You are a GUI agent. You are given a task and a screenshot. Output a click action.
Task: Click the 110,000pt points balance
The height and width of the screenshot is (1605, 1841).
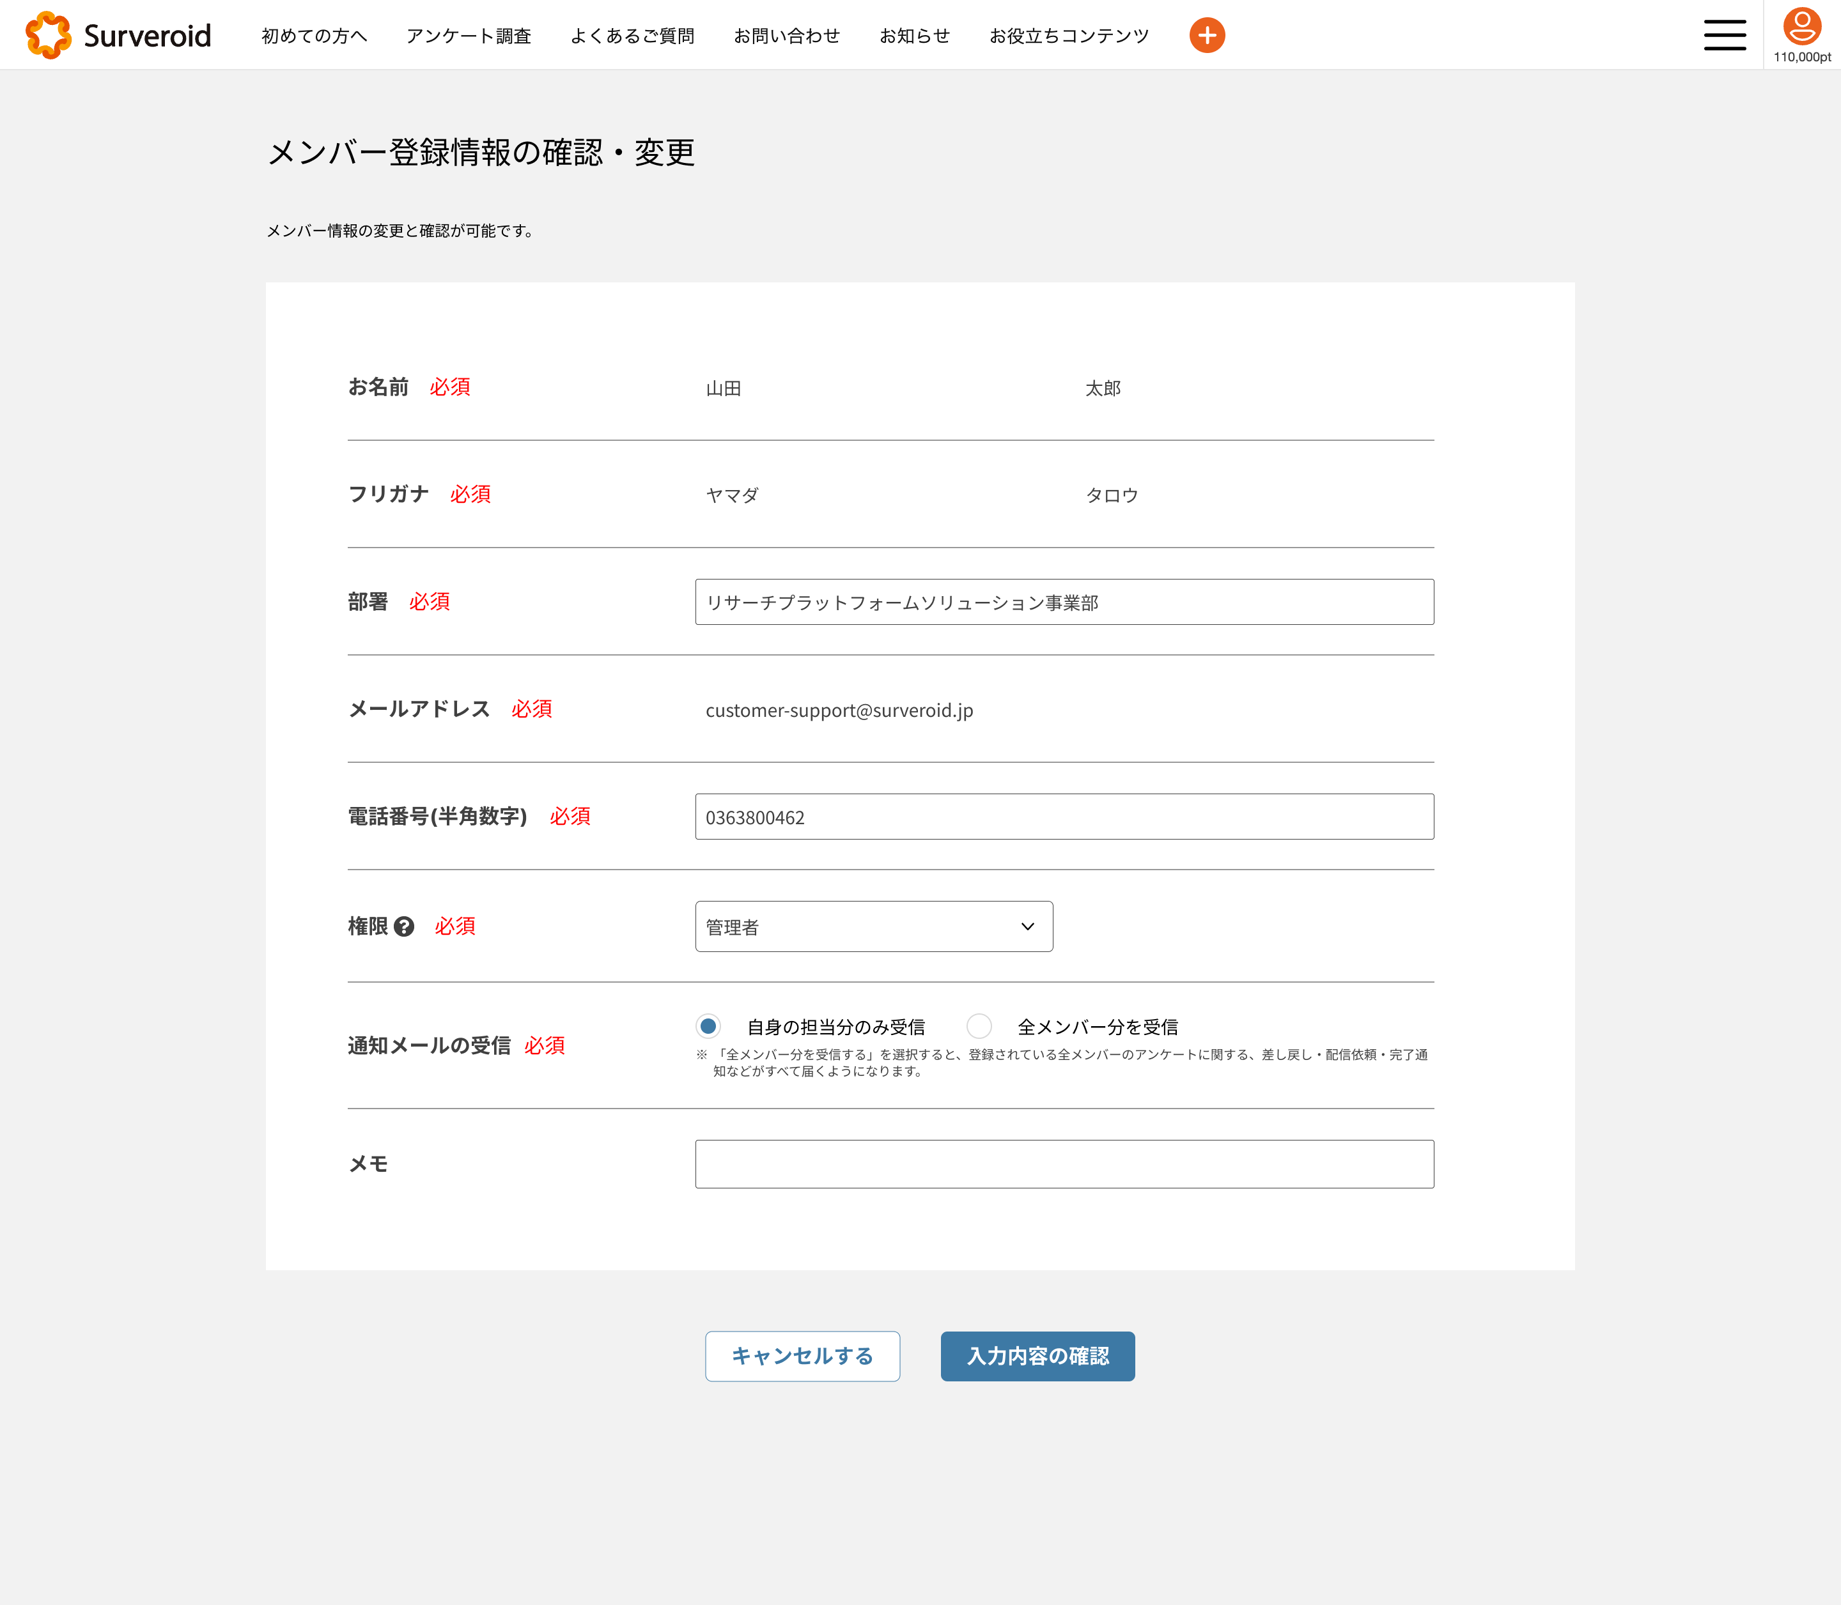pos(1801,58)
